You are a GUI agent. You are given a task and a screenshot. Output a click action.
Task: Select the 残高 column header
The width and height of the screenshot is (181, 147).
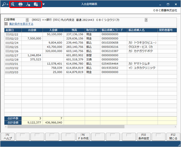click(x=74, y=30)
